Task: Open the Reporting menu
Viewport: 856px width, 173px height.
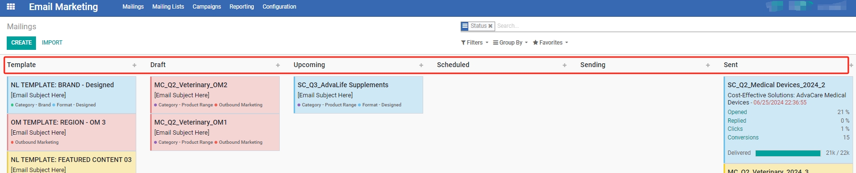Action: tap(242, 7)
